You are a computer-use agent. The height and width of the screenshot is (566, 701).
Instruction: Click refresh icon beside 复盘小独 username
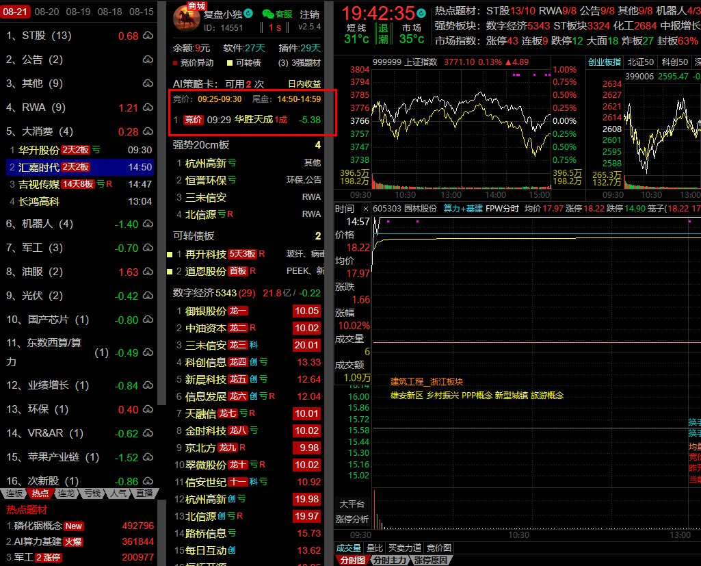click(x=248, y=14)
